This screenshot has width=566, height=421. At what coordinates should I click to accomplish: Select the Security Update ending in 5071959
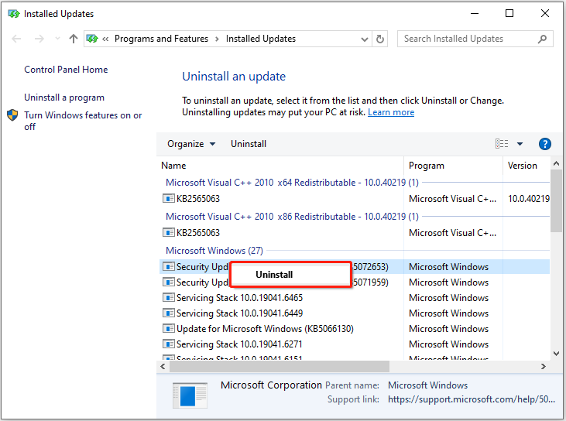click(355, 282)
